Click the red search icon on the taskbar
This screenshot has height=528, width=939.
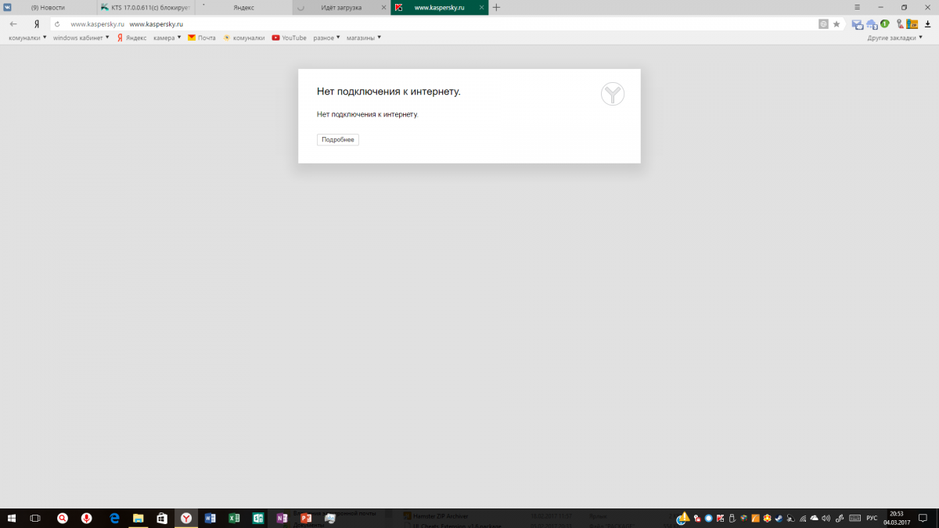pyautogui.click(x=62, y=518)
